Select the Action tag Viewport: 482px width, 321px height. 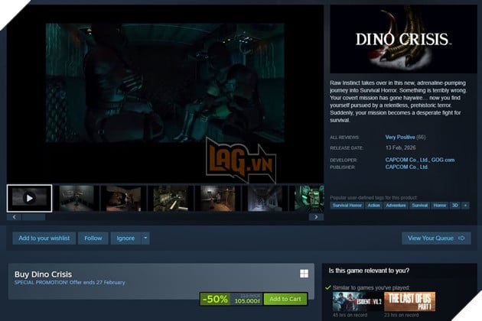(x=374, y=205)
